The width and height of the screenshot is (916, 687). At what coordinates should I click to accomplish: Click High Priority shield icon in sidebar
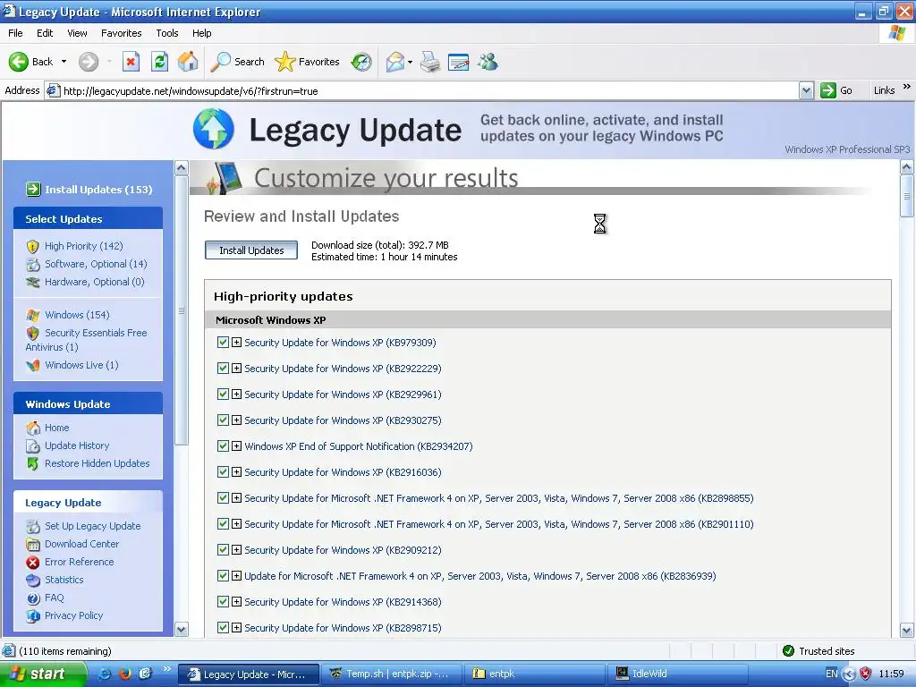(33, 247)
